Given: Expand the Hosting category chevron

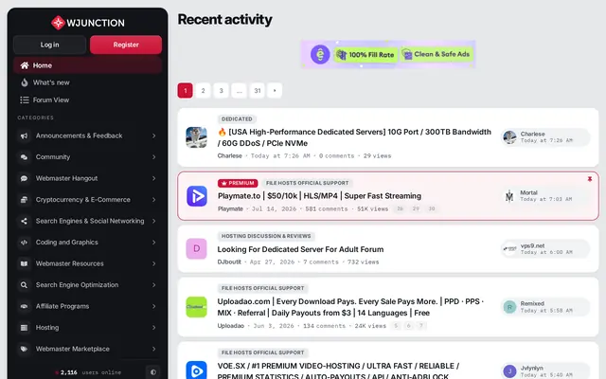Looking at the screenshot, I should 153,328.
